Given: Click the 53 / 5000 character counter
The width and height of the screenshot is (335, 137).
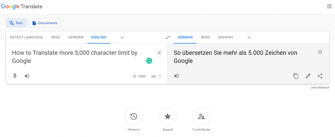Looking at the screenshot, I should [139, 76].
